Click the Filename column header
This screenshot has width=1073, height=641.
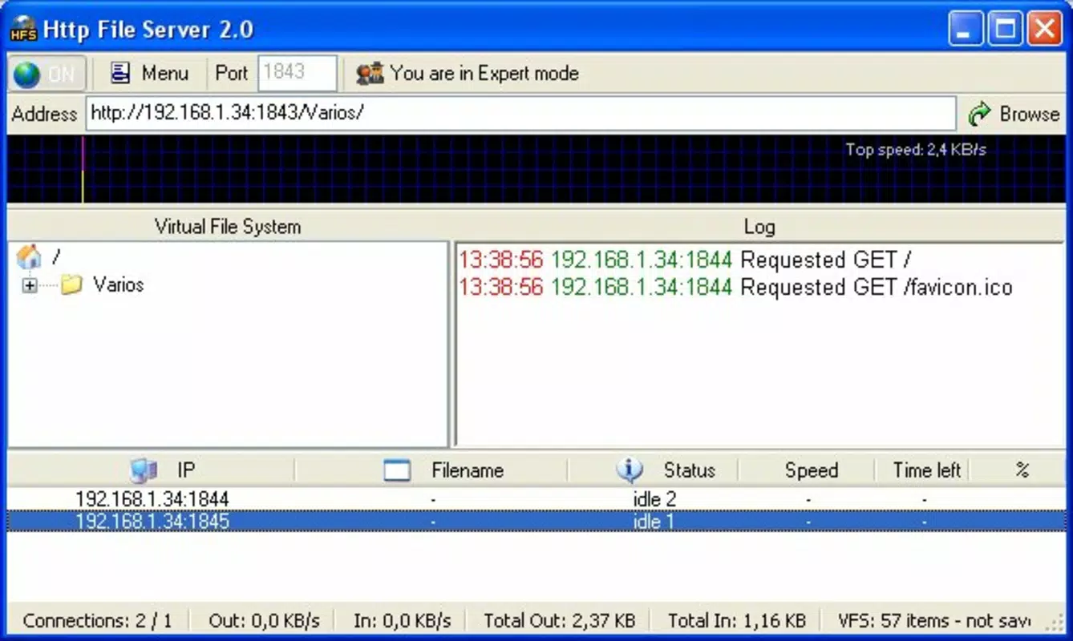[431, 470]
